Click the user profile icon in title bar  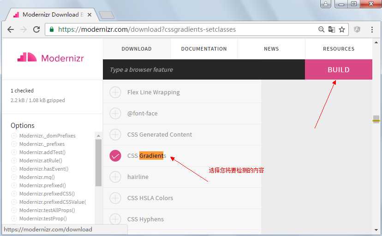(x=326, y=4)
